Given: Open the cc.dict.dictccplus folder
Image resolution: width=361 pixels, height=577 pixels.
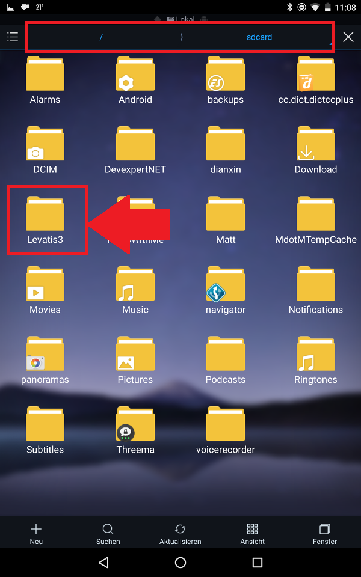Looking at the screenshot, I should tap(316, 81).
